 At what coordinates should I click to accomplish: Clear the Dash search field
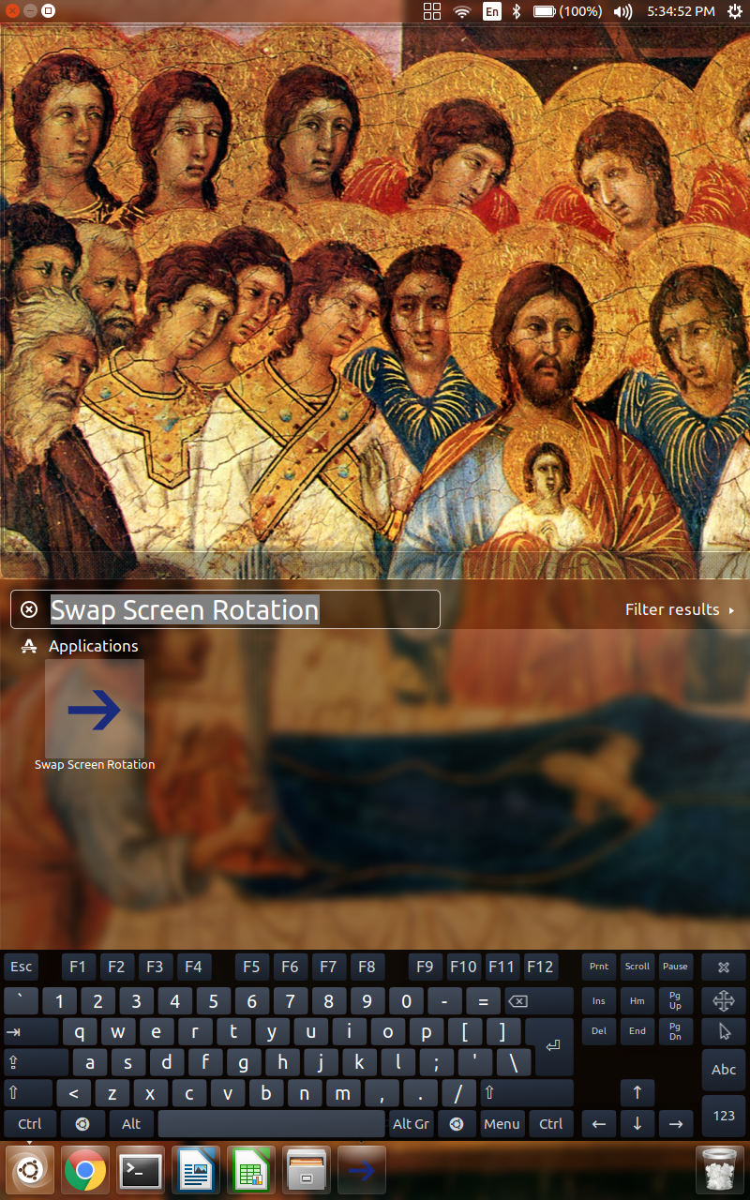[x=29, y=609]
